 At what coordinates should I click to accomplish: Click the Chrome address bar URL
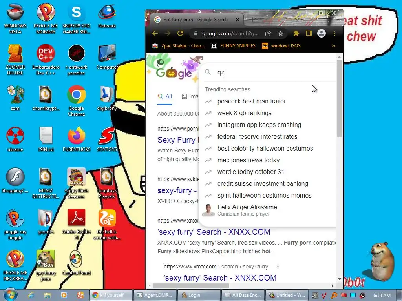[230, 34]
